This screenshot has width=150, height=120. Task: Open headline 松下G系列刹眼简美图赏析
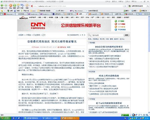(109, 103)
